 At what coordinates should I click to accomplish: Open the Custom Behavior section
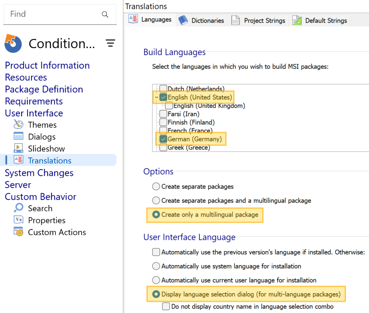41,197
